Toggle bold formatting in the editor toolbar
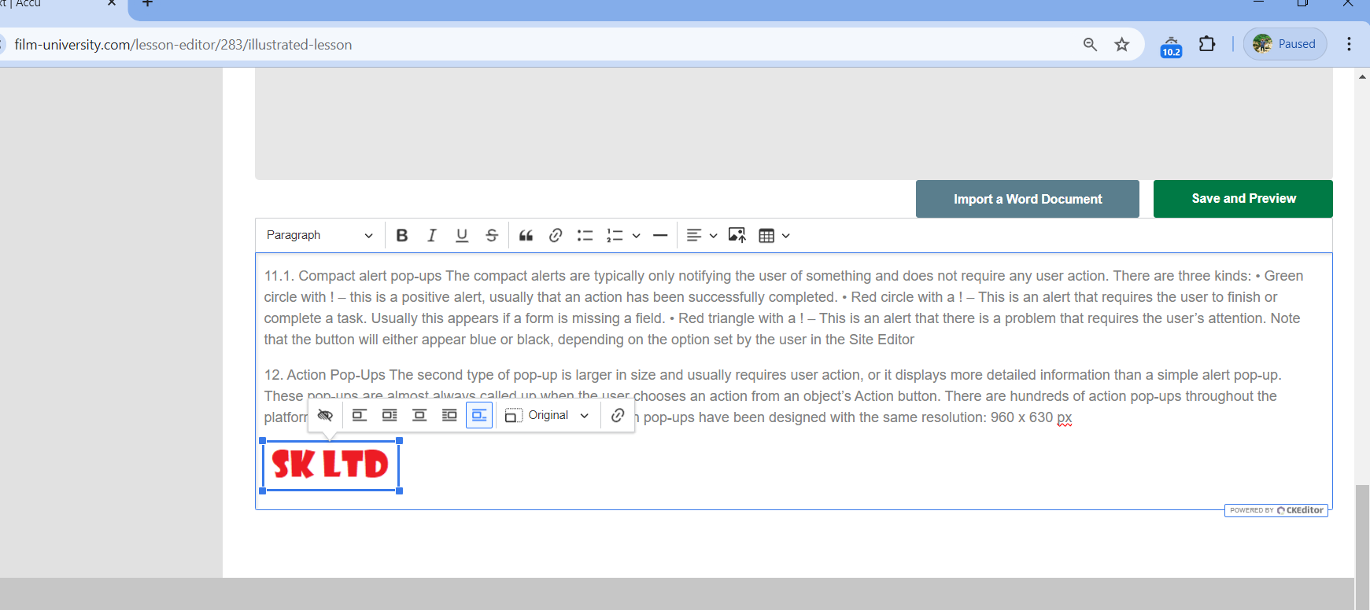This screenshot has width=1370, height=610. 402,235
